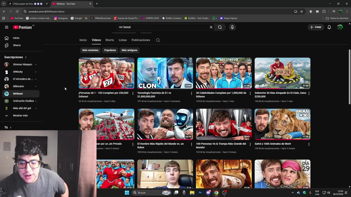
Task: Open new browser tab with plus icon
Action: pyautogui.click(x=97, y=4)
